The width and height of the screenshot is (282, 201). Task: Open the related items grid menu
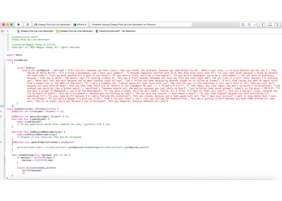coord(2,31)
